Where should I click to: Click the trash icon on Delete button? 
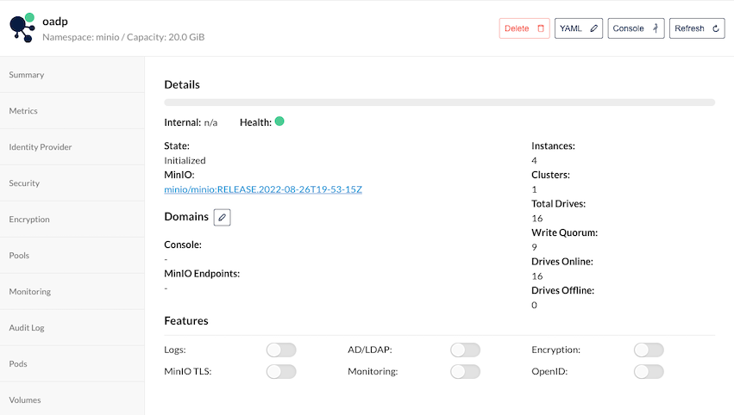541,28
